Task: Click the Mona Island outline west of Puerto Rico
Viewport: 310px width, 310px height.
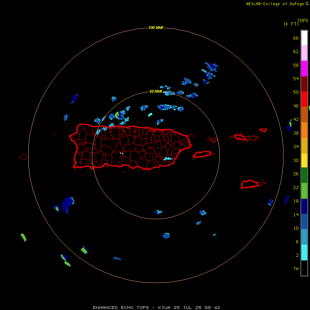Action: pyautogui.click(x=23, y=157)
